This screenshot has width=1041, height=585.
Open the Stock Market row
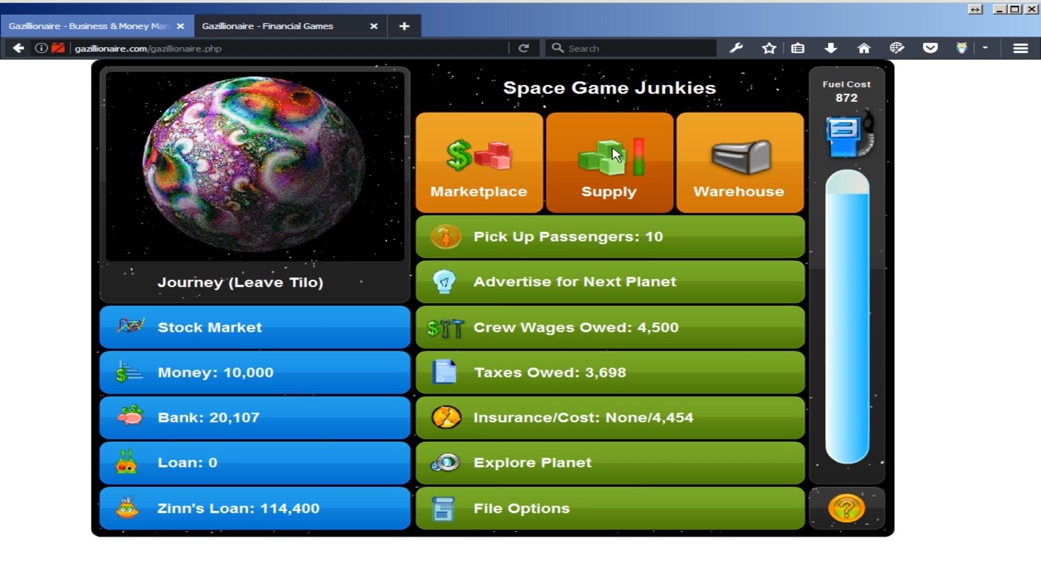click(255, 327)
